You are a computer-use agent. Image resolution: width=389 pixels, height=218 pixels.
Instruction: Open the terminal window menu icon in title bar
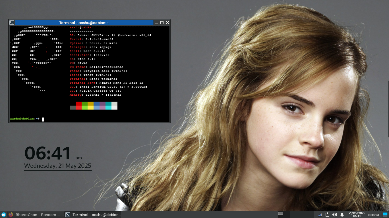(12, 23)
